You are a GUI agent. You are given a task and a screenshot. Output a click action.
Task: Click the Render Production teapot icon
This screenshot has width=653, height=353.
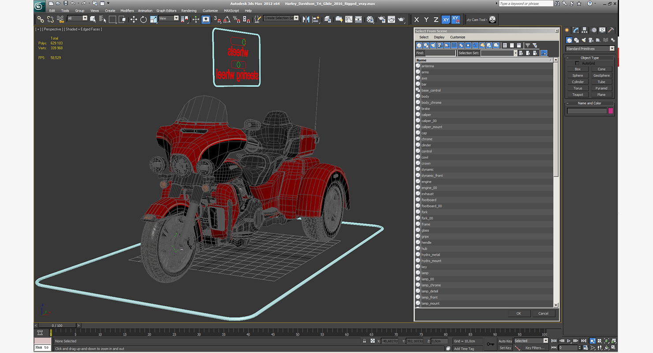pos(401,19)
